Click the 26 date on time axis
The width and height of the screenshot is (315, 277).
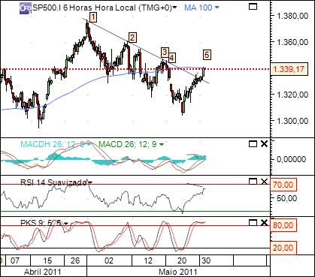pyautogui.click(x=75, y=260)
